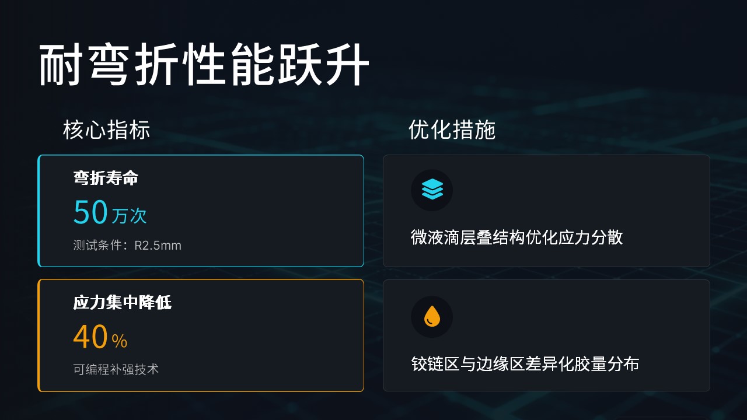
Task: Click the 优化措施 section heading
Action: tap(452, 130)
